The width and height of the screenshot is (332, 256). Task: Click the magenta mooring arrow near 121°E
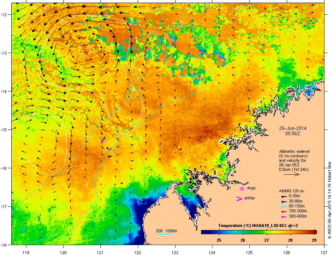tap(103, 141)
